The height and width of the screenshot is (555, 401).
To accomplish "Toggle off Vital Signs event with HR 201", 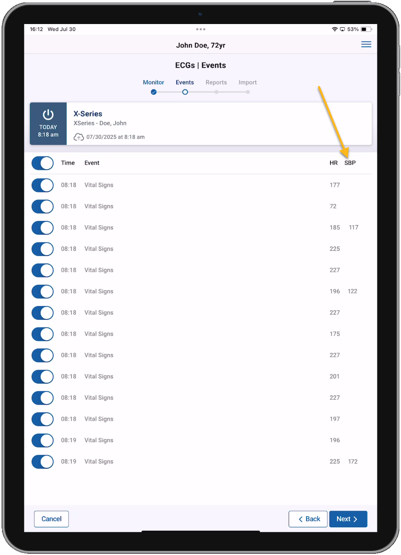I will click(x=42, y=377).
